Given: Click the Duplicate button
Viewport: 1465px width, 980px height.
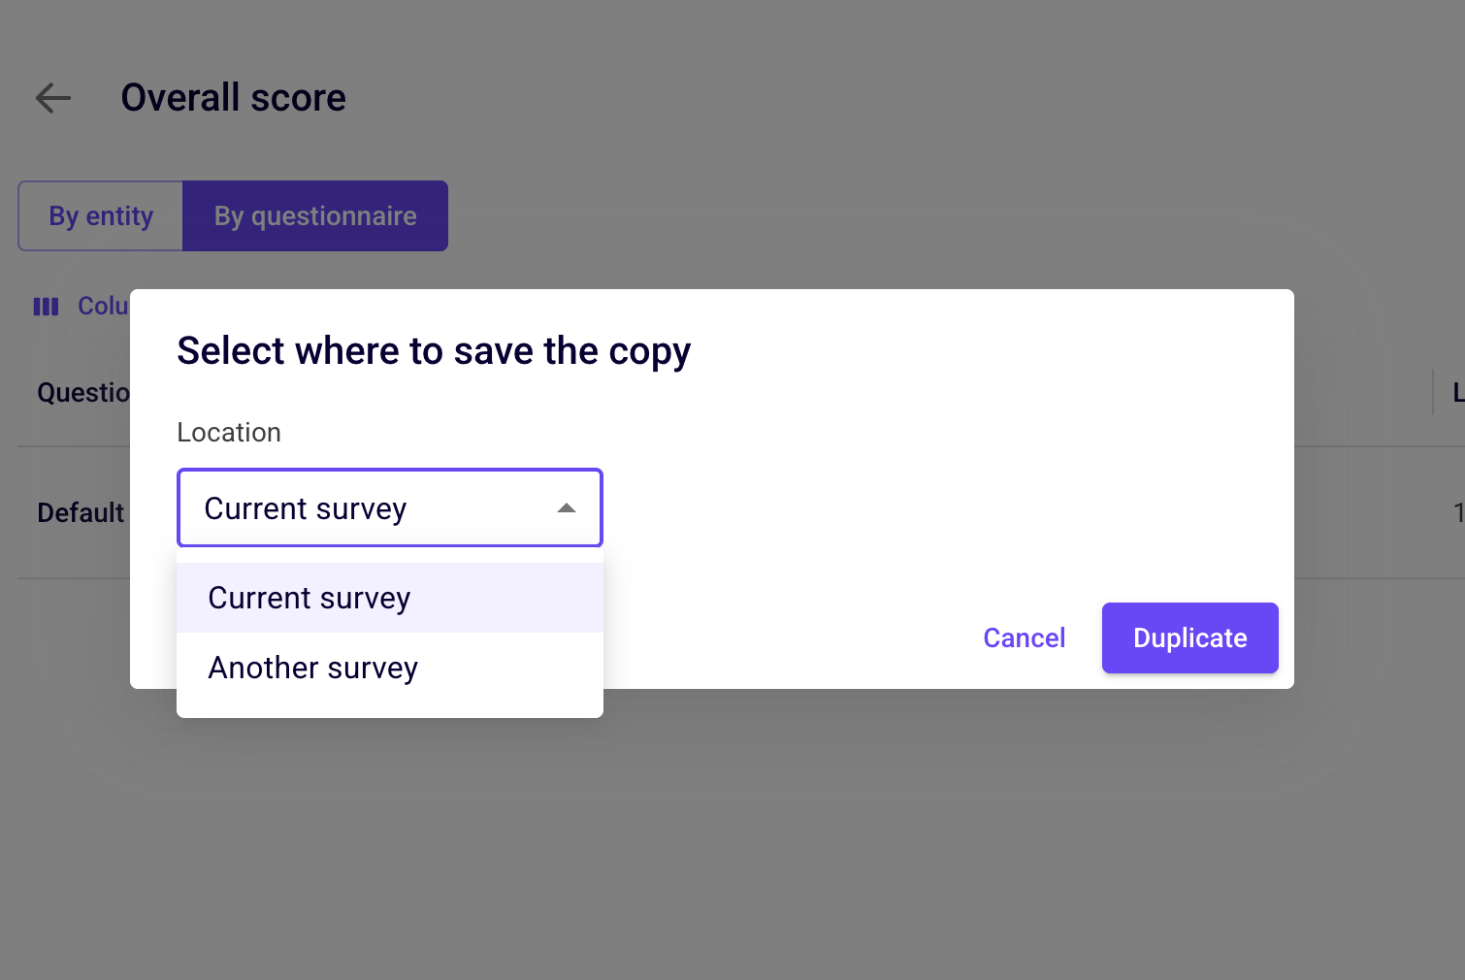Looking at the screenshot, I should 1190,637.
